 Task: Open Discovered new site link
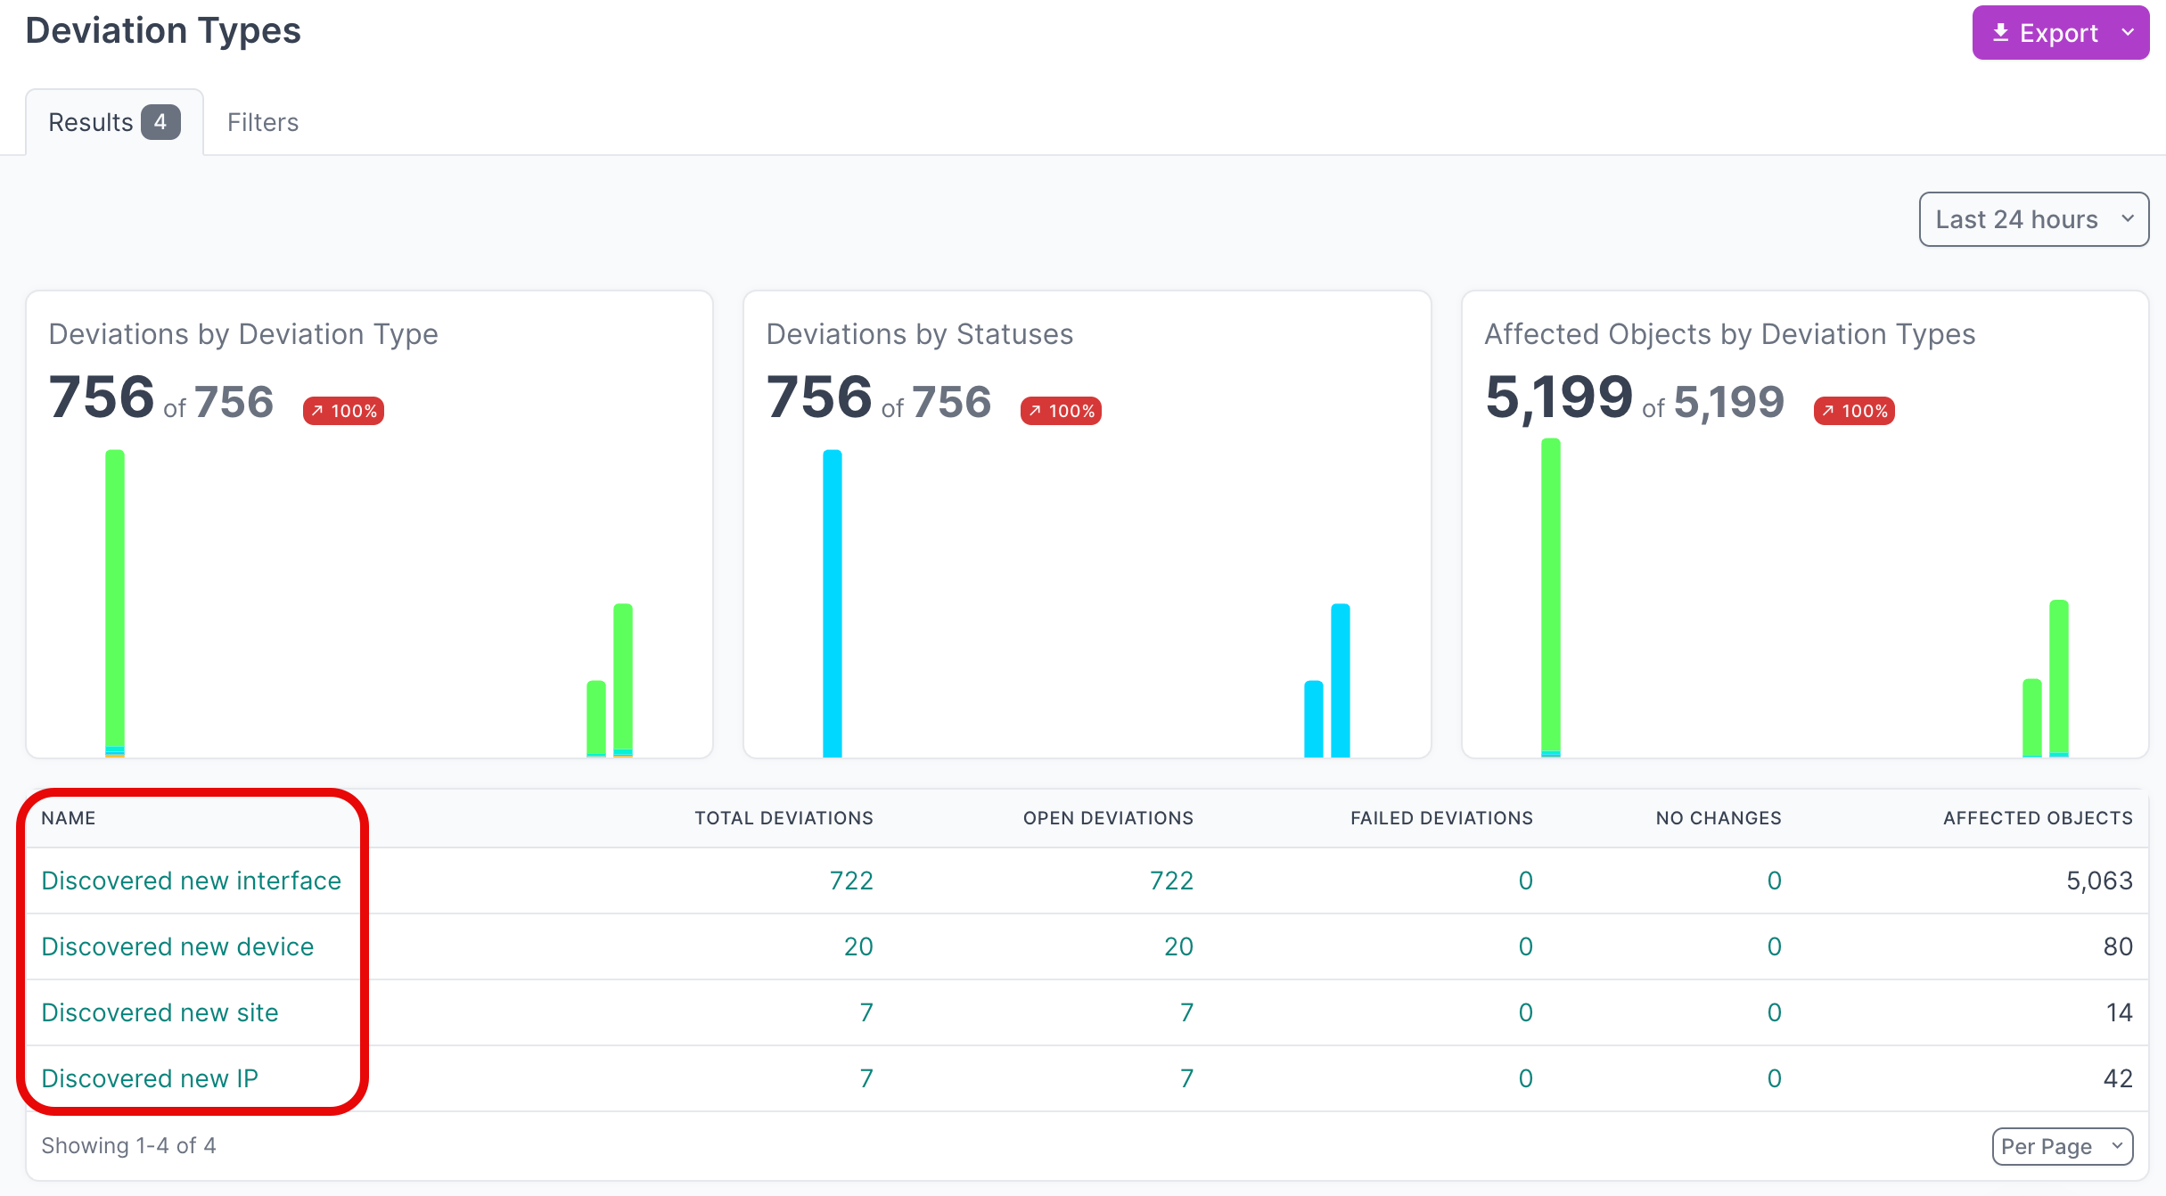pyautogui.click(x=160, y=1012)
